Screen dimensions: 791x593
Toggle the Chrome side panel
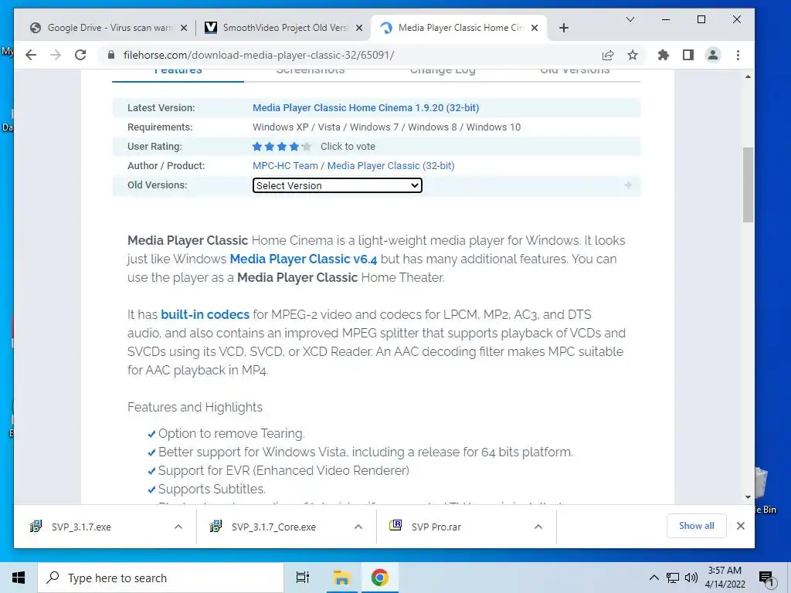[x=688, y=55]
